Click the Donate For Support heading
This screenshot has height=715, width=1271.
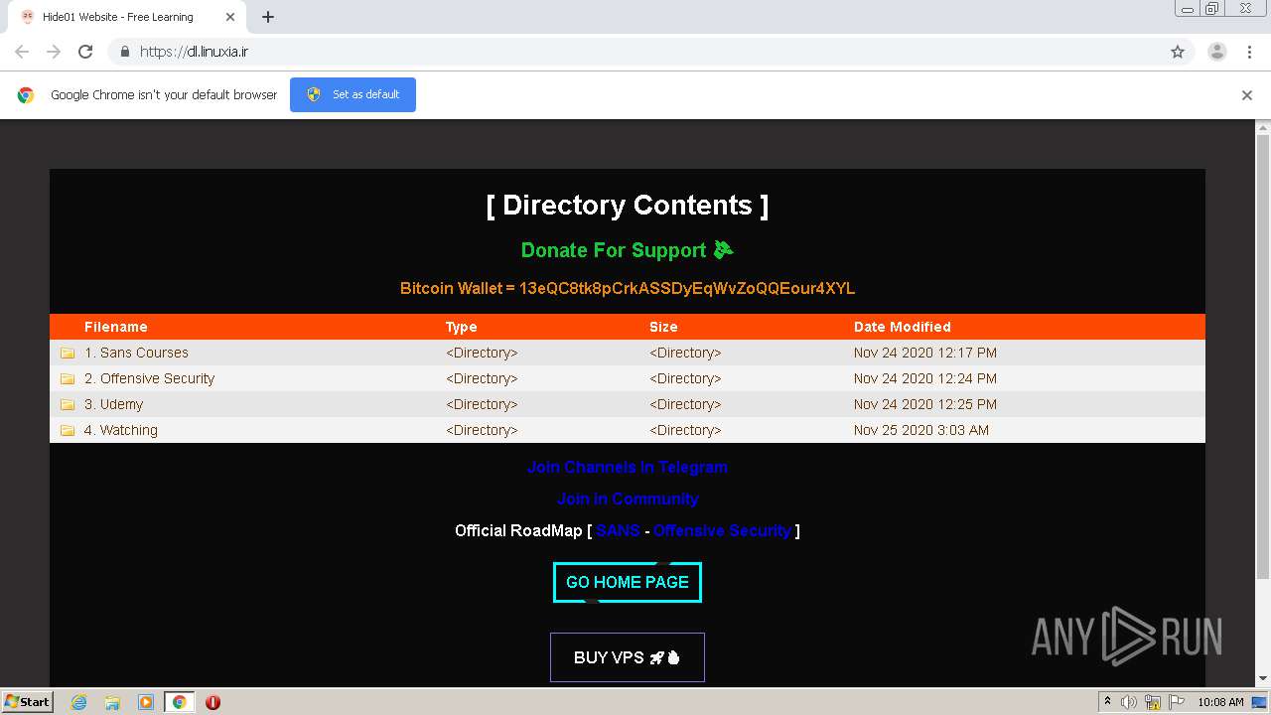[x=627, y=250]
